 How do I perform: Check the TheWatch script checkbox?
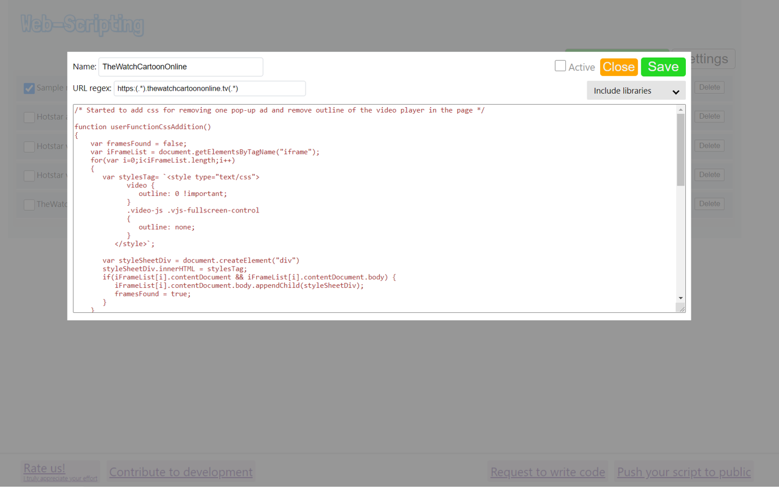coord(29,205)
